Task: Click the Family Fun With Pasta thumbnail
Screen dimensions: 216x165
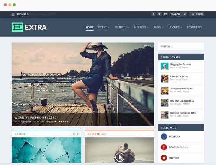Action: 165,90
